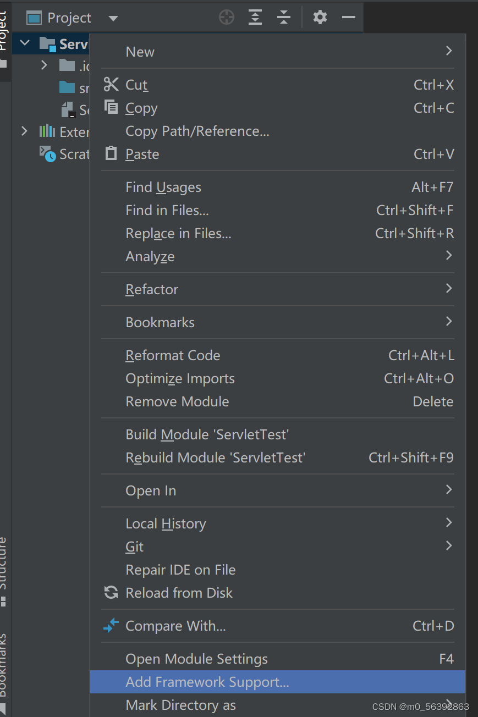Click the Select Opened File target icon
Screen dimensions: 478x717
click(227, 18)
